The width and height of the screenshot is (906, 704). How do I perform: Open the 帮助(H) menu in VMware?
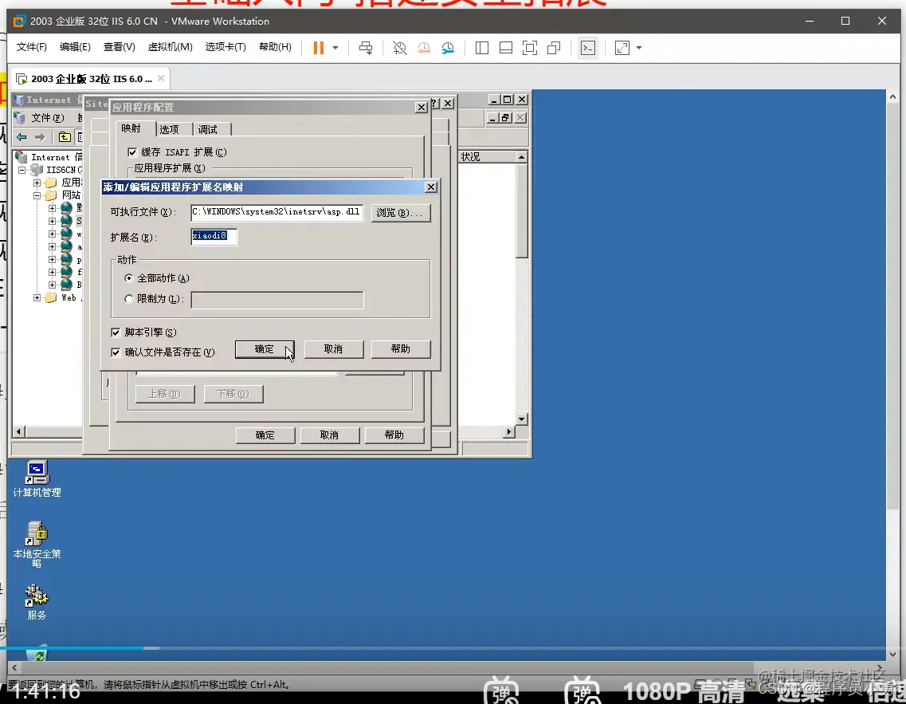(275, 47)
